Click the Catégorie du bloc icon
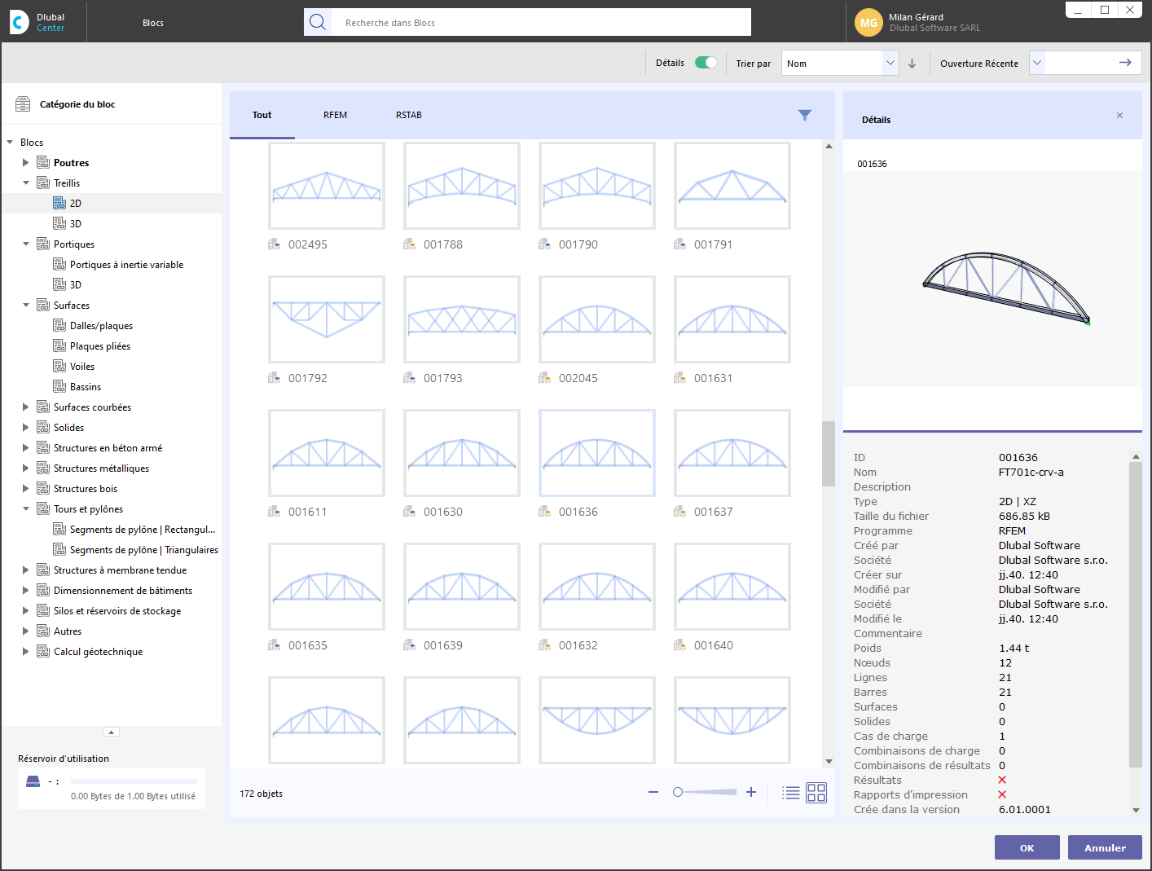 coord(23,104)
